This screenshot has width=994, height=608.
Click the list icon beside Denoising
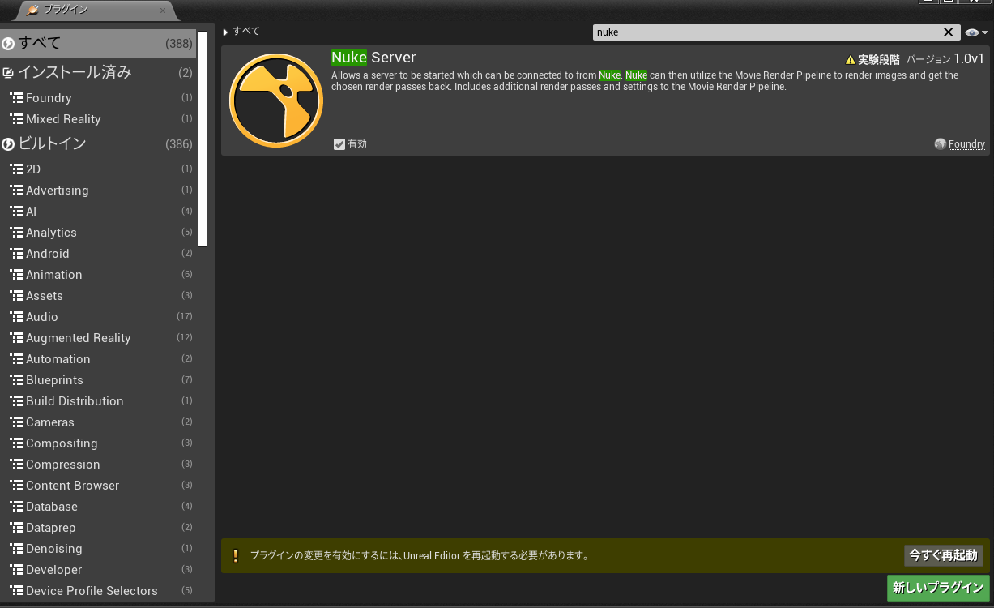16,549
